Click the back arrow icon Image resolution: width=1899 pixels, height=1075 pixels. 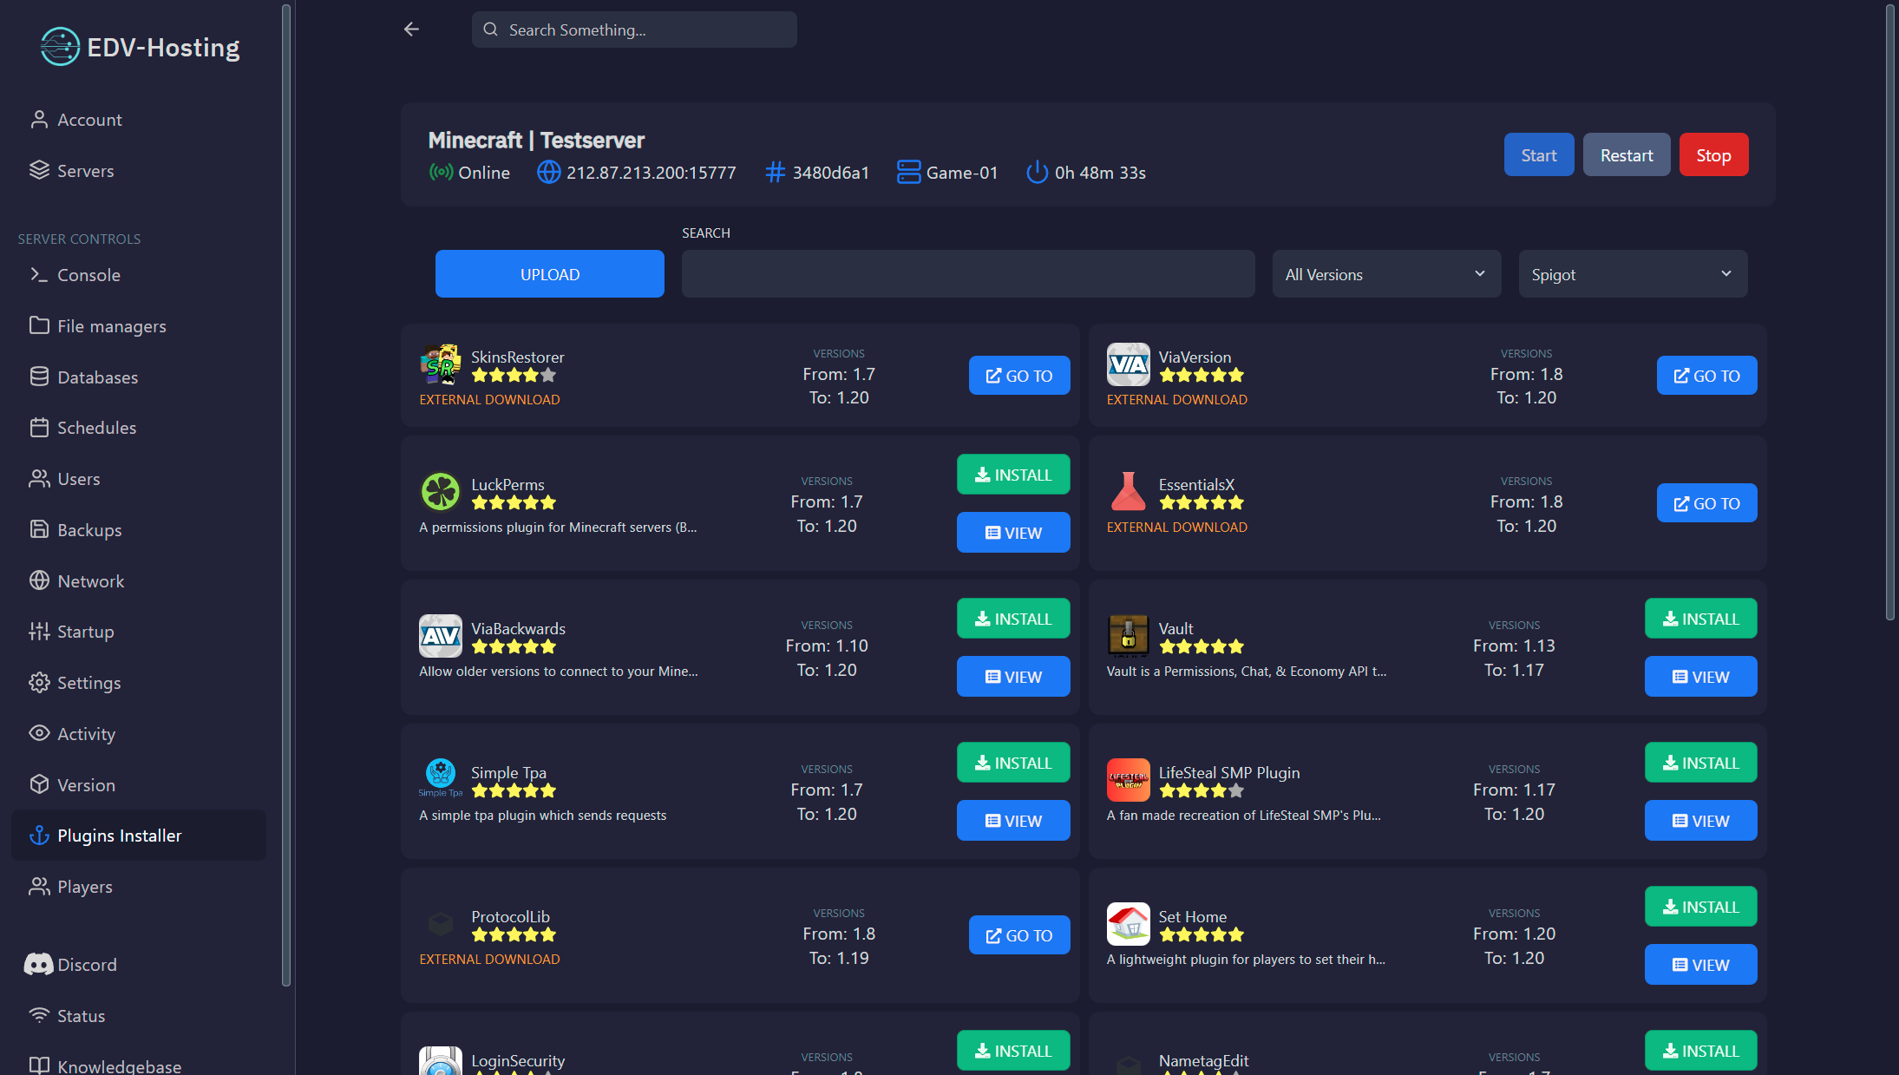coord(411,29)
